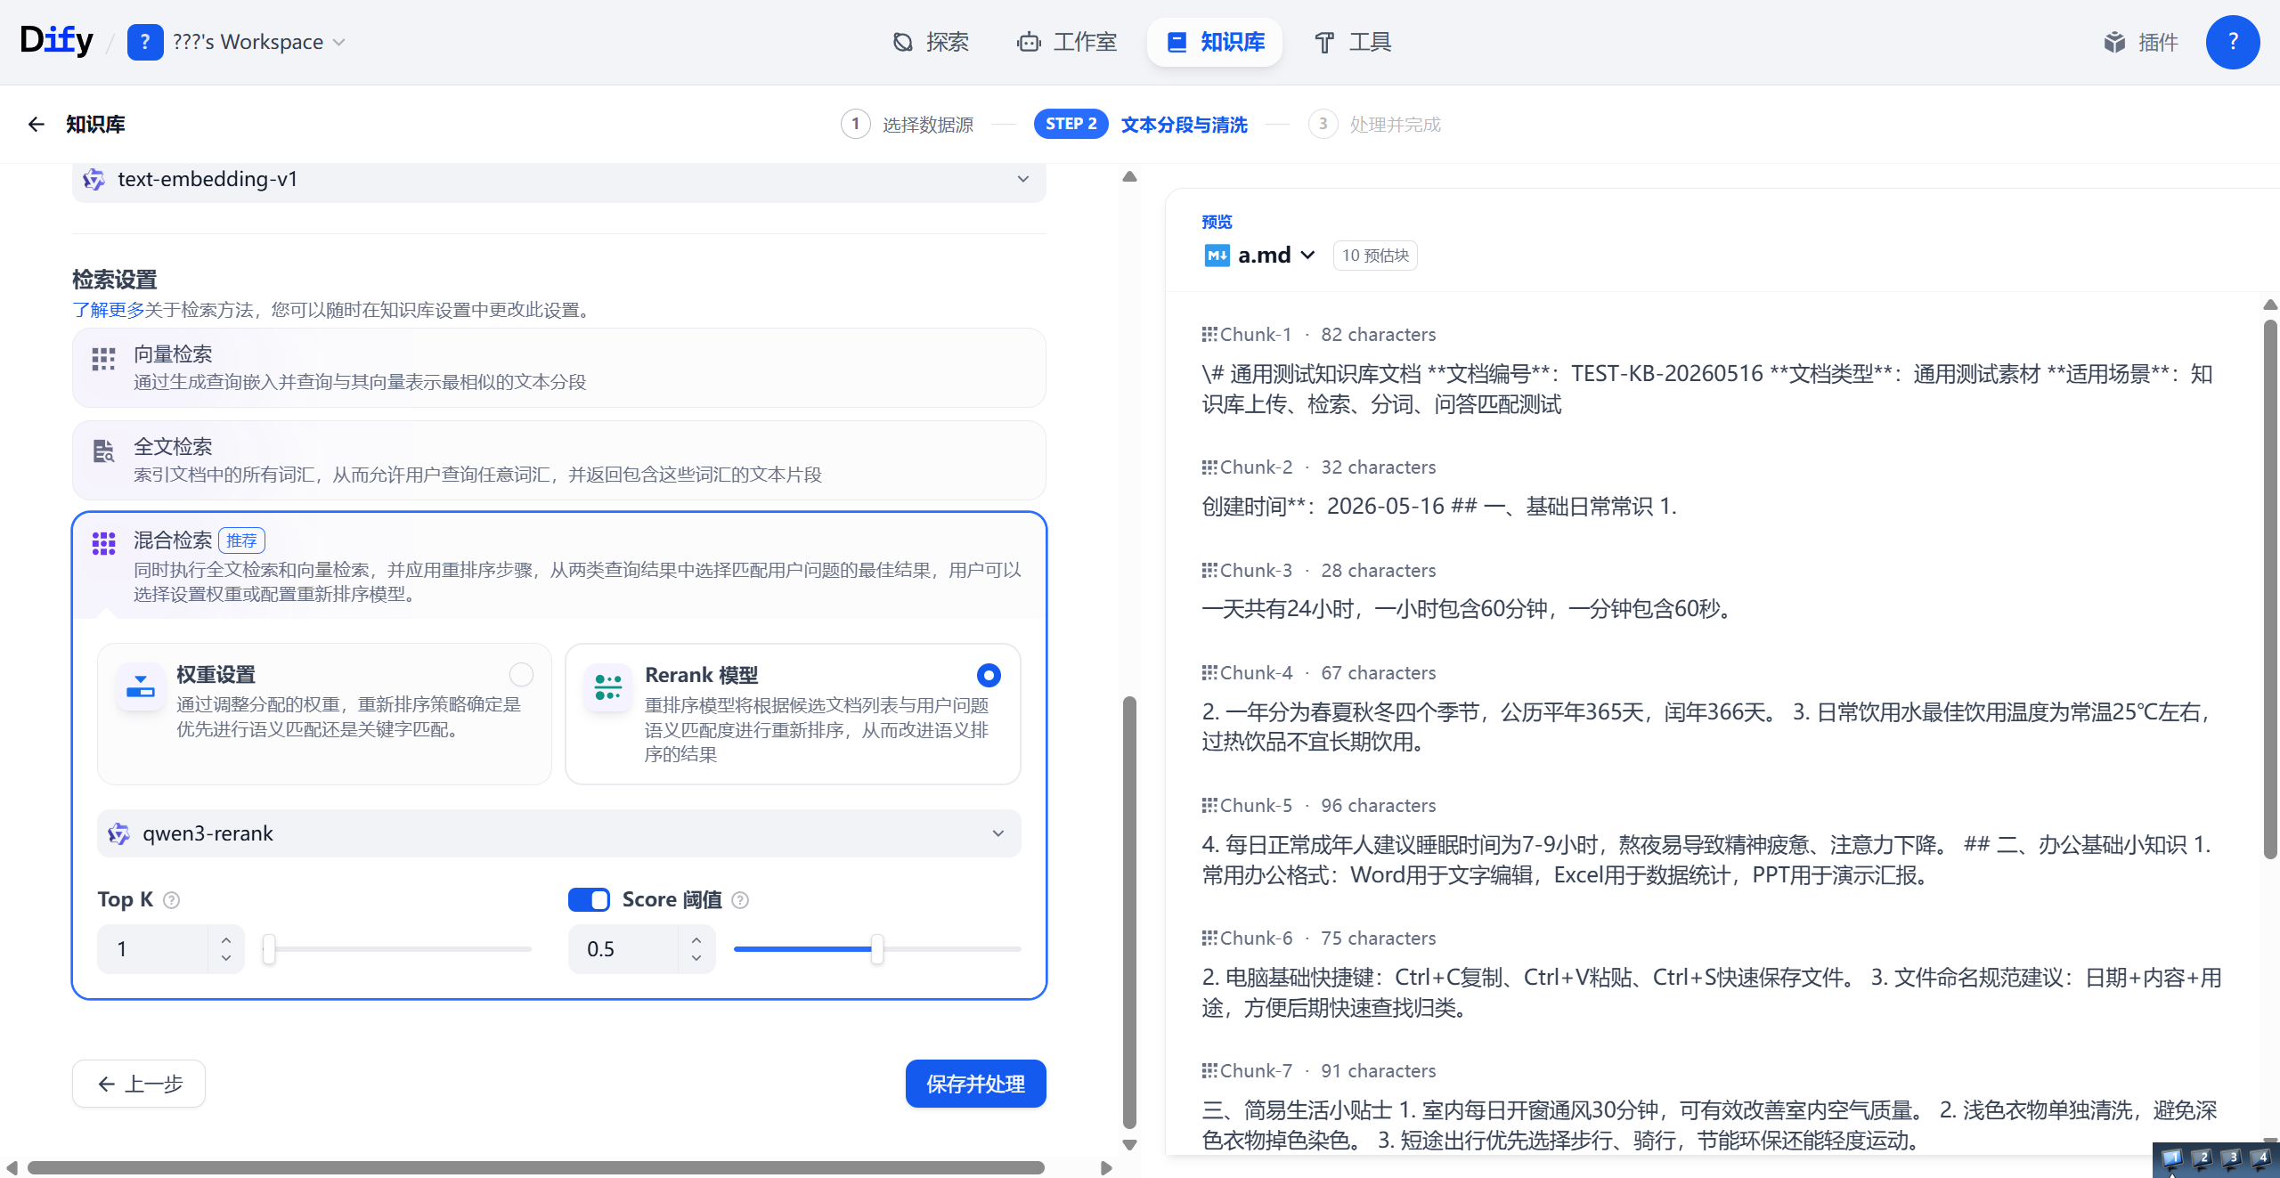
Task: Click the previous step button
Action: [x=139, y=1084]
